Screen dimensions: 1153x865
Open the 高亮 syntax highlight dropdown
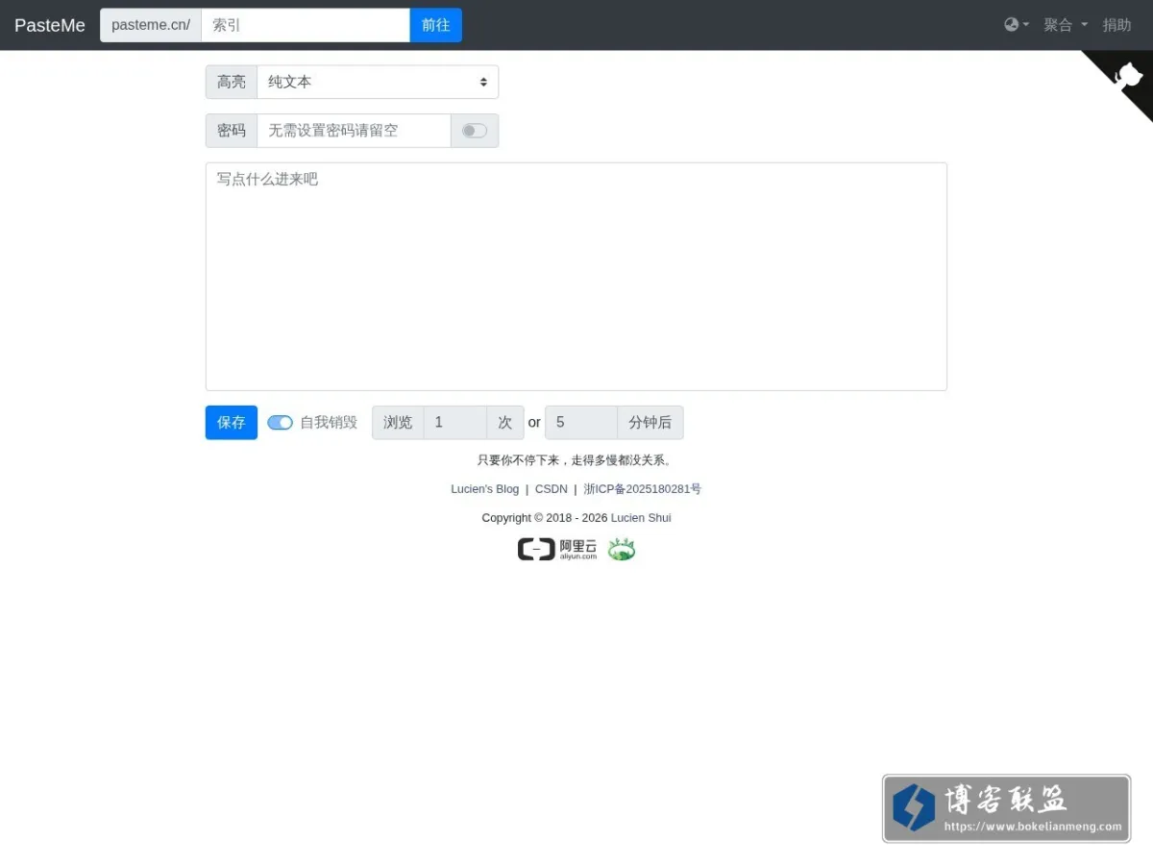378,82
